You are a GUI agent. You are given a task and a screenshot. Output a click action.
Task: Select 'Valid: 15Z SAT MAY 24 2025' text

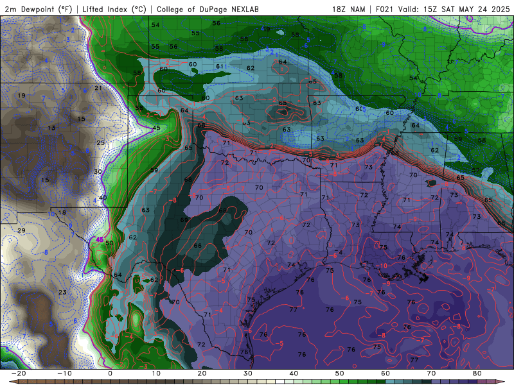(454, 10)
